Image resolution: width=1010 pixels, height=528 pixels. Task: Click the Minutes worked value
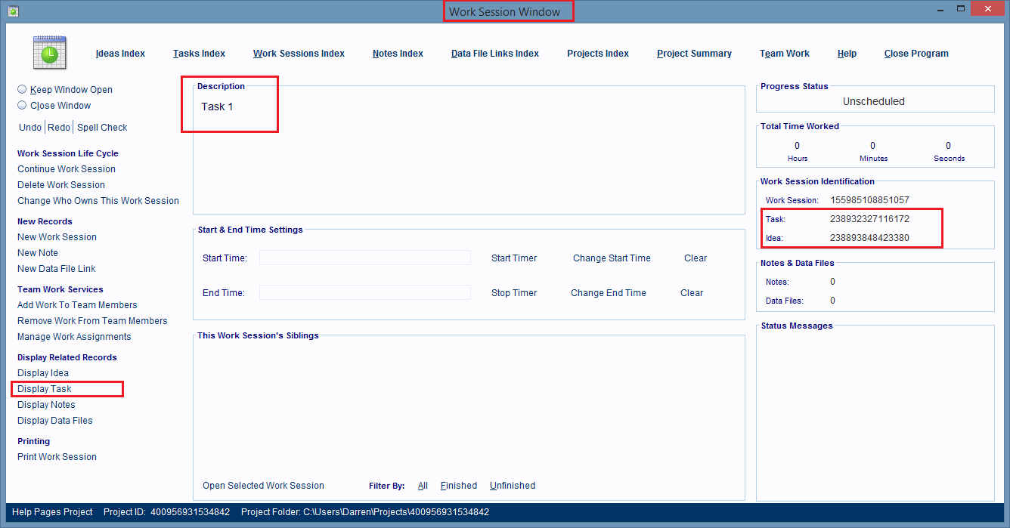pyautogui.click(x=873, y=146)
